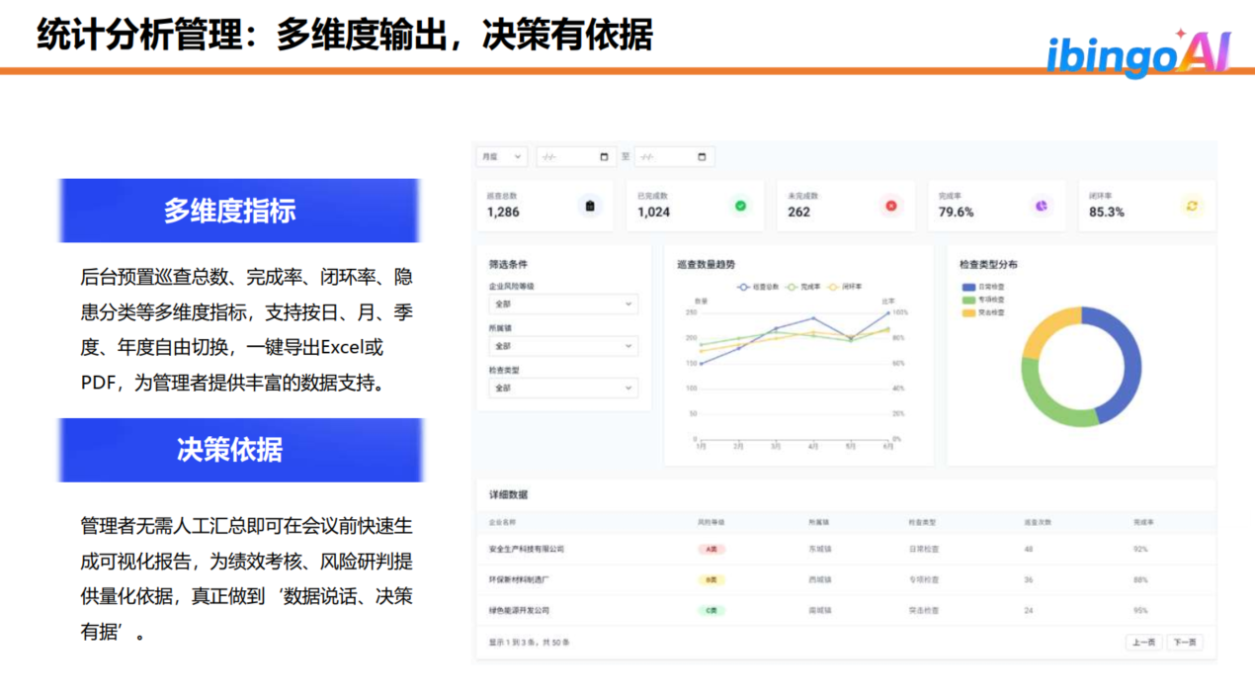
Task: Click the 巡查数量趋势 chart title
Action: coord(706,264)
